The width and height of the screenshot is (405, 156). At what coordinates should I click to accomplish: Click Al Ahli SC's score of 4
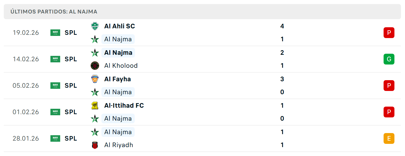tap(282, 26)
